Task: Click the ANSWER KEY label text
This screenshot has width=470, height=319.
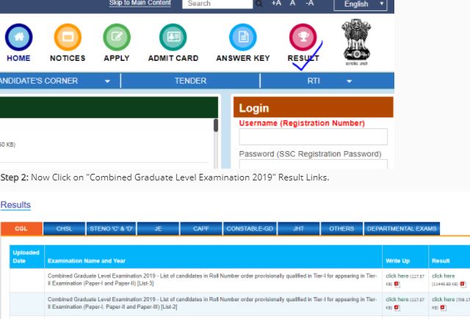Action: click(243, 58)
